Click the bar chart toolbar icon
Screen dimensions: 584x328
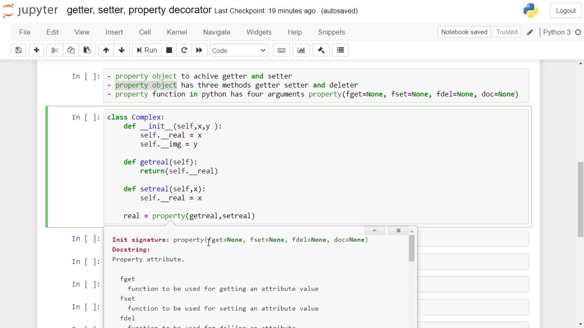301,50
